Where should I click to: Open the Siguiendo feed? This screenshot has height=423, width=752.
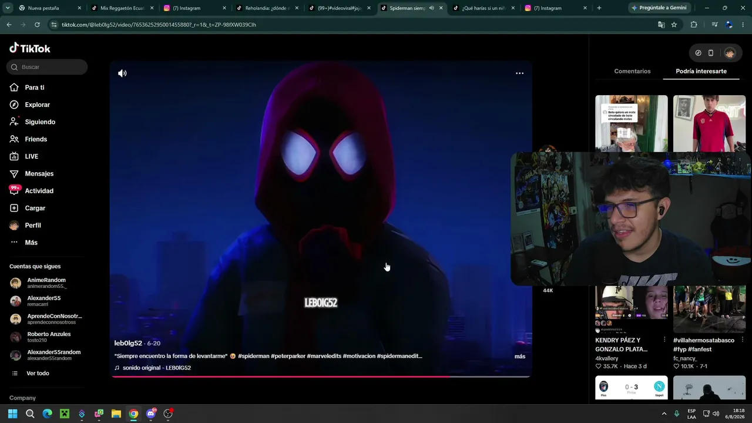pos(40,122)
